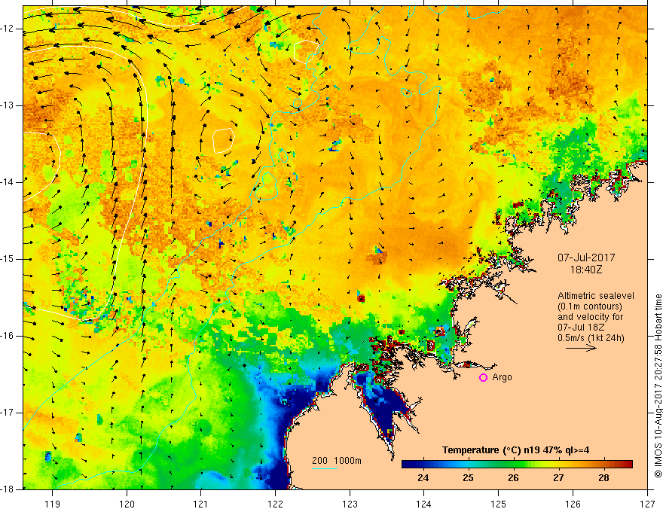The image size is (663, 512).
Task: Click the temperature color bar
Action: [x=517, y=465]
